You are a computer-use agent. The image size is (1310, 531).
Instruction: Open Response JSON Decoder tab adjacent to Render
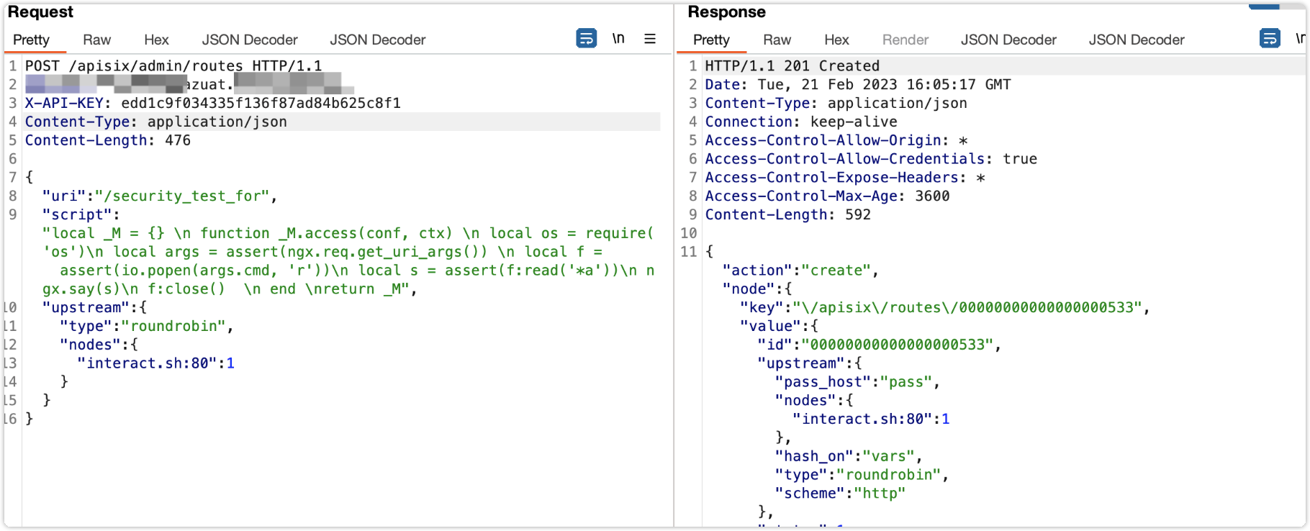click(1008, 40)
